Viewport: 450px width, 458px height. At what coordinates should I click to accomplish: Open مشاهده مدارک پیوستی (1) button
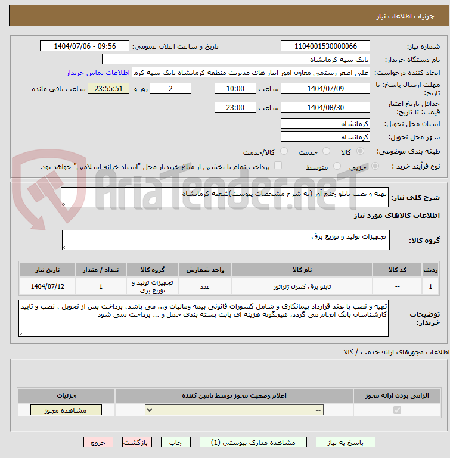click(x=253, y=443)
